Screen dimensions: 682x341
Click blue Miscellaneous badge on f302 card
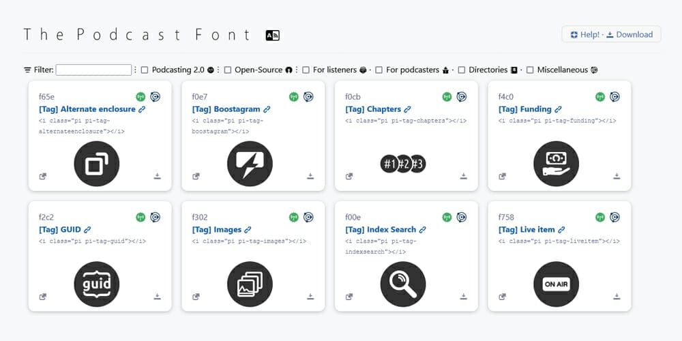308,217
